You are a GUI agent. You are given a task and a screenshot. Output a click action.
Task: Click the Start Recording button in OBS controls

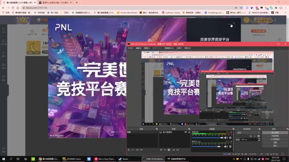[x=275, y=136]
